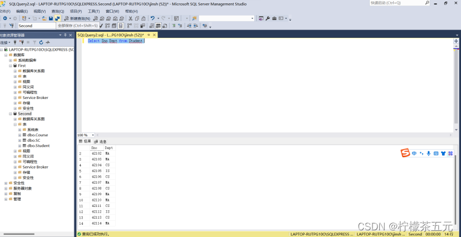The image size is (461, 237).
Task: Expand the dbo.SC table node
Action: [19, 140]
